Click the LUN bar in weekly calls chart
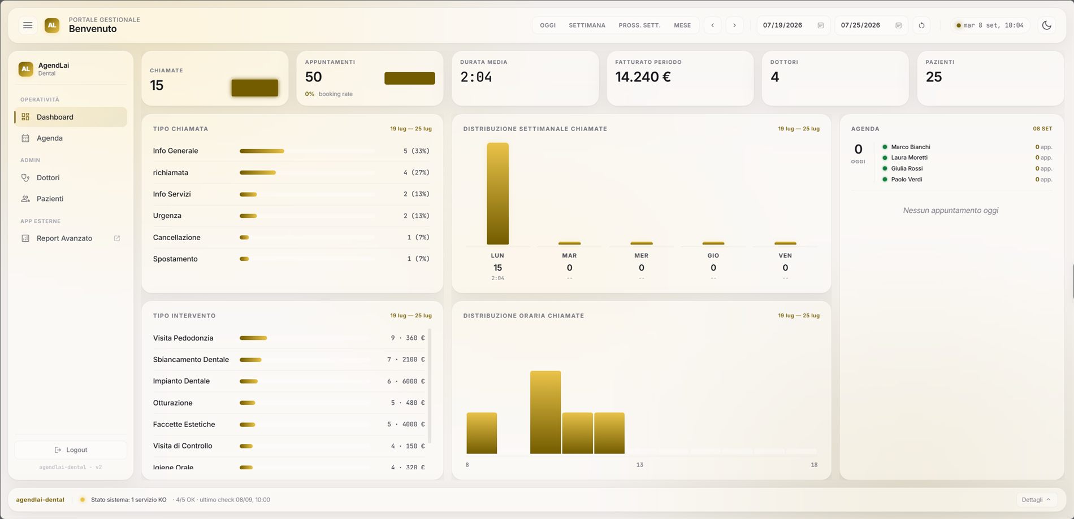Screen dimensions: 1074x519 (497, 193)
